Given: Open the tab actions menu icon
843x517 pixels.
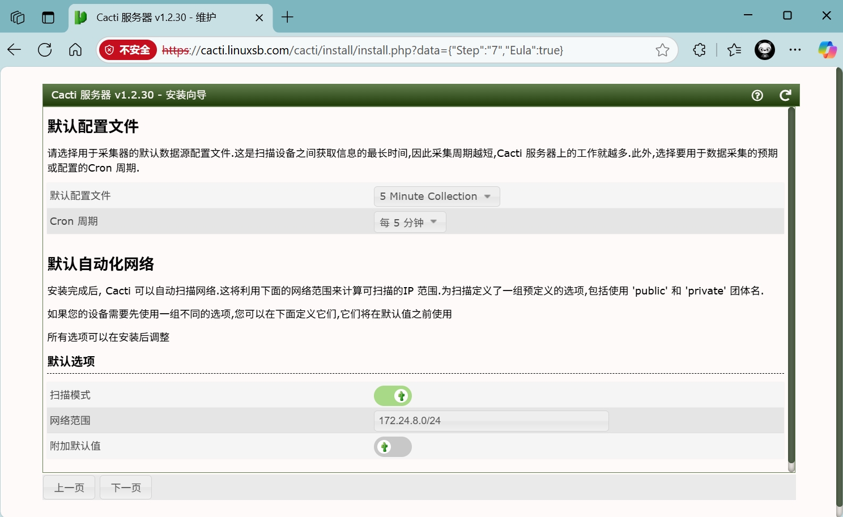Looking at the screenshot, I should [x=48, y=17].
